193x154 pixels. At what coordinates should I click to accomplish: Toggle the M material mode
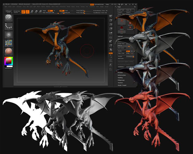click(54, 11)
